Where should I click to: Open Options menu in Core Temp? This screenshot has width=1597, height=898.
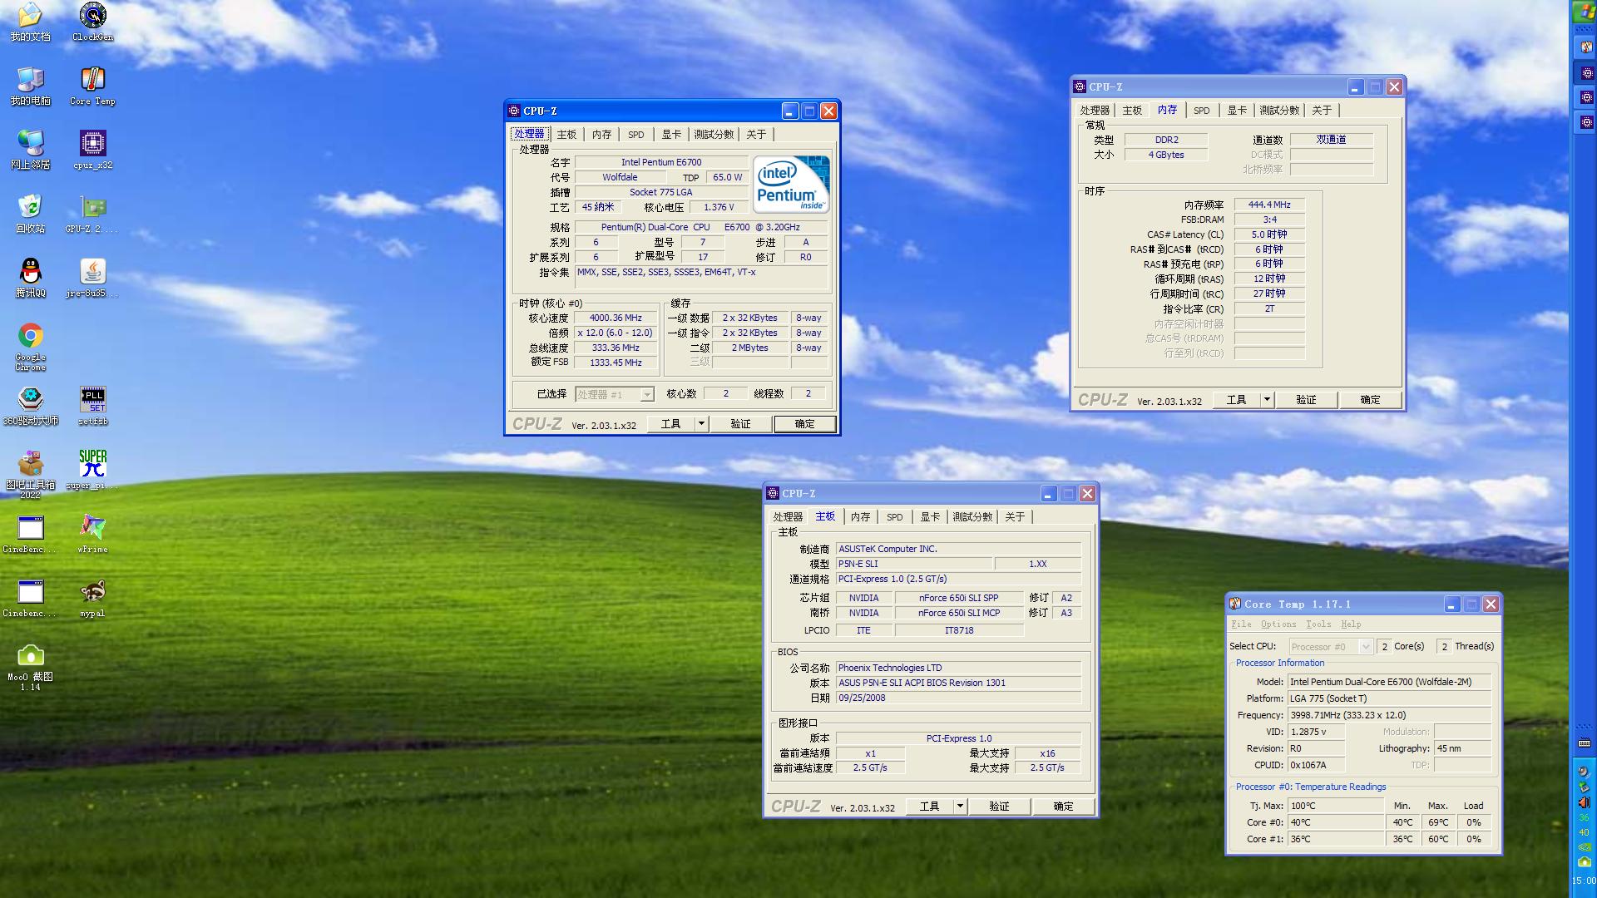pyautogui.click(x=1278, y=624)
